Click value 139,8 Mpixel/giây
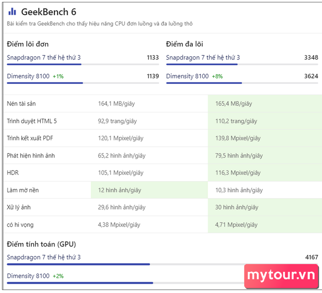Image resolution: width=322 pixels, height=293 pixels. 238,138
